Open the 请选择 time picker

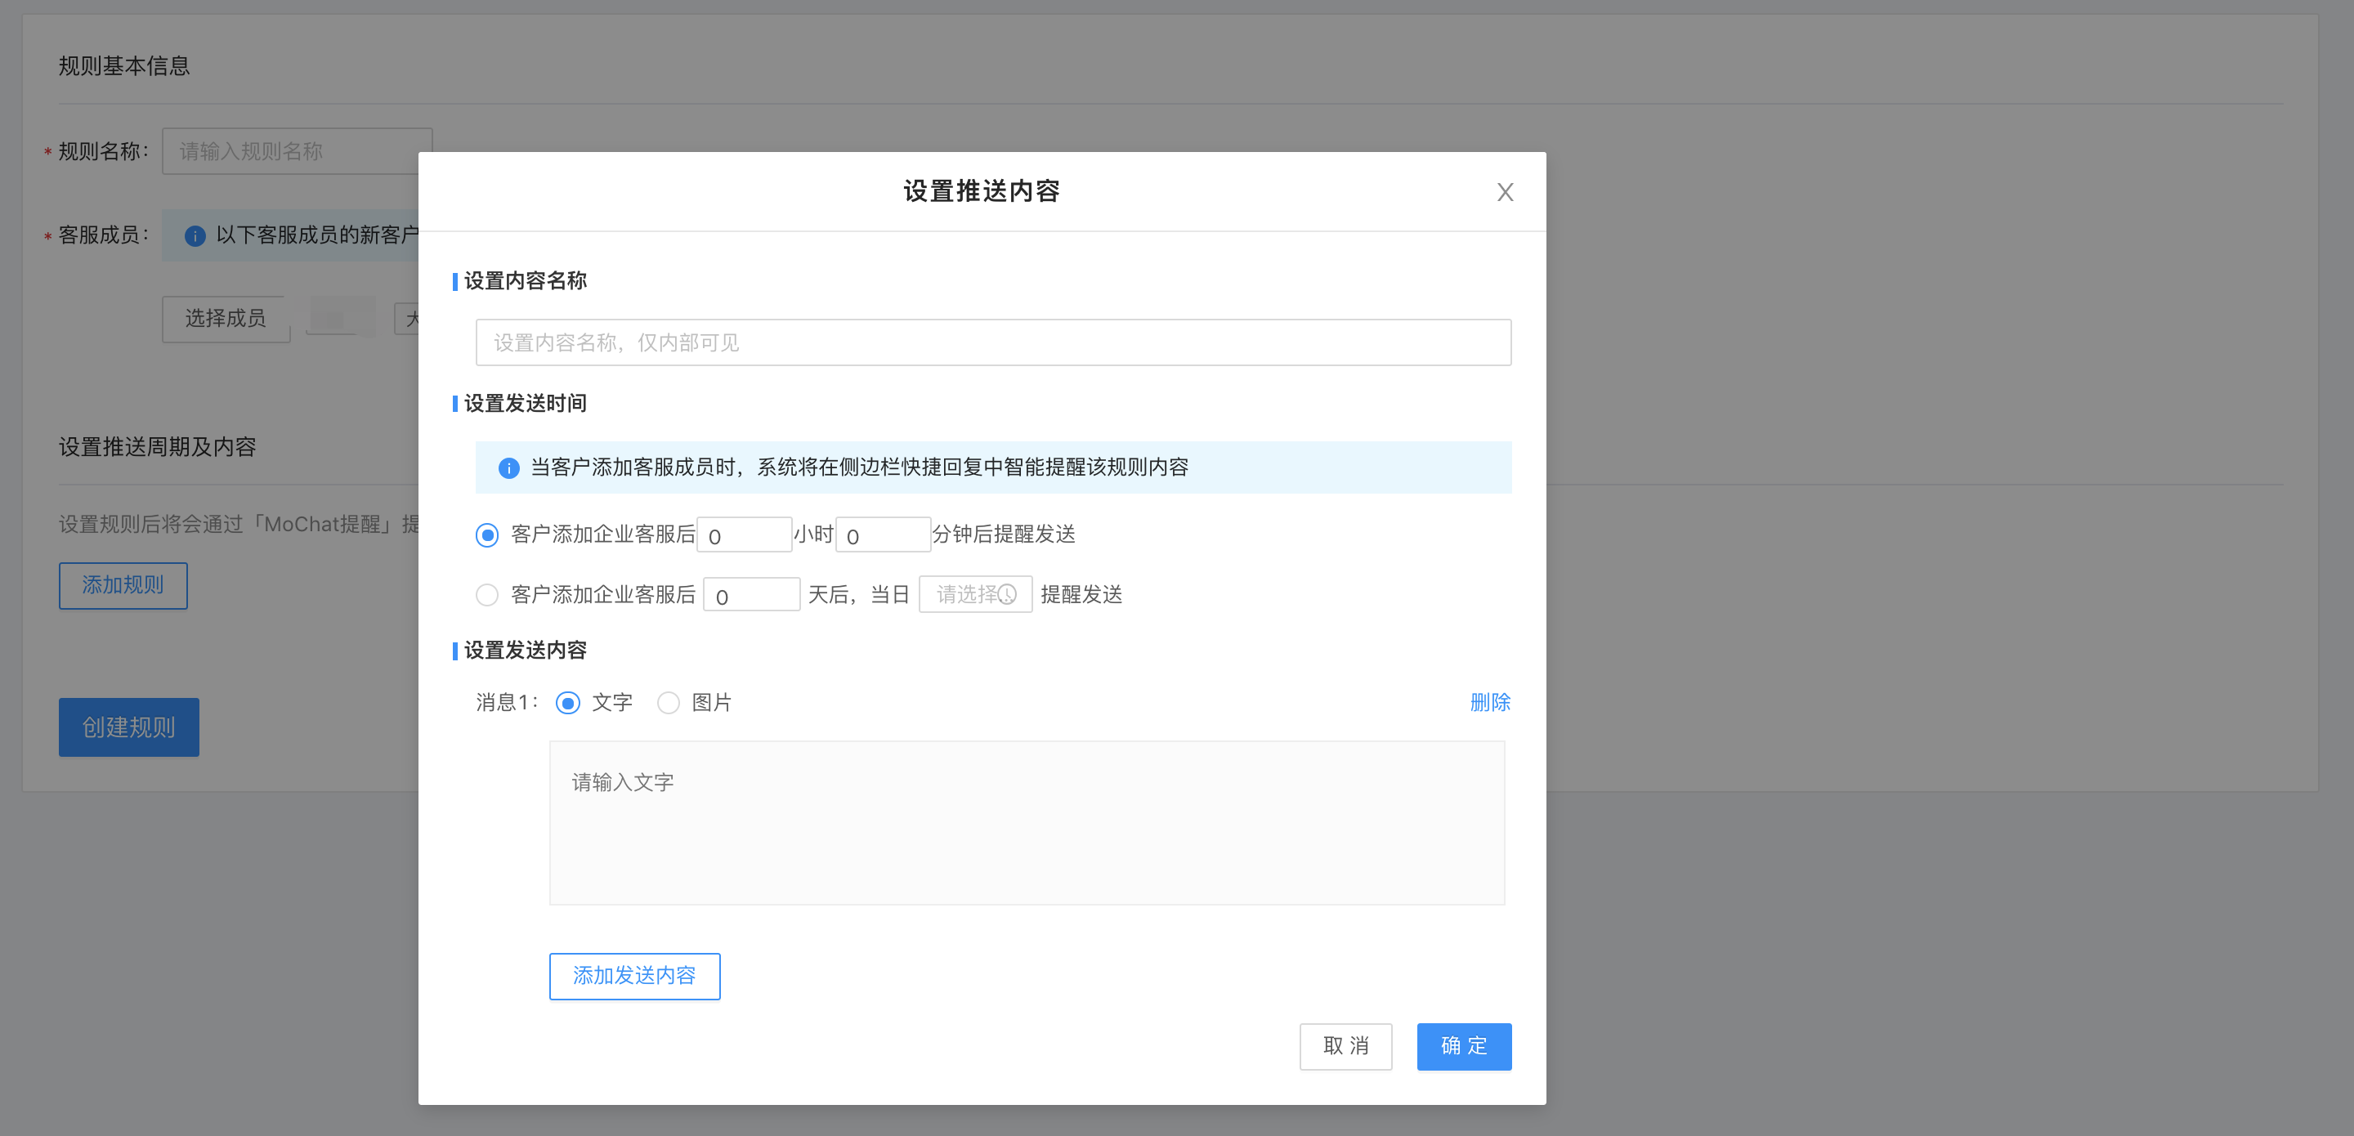(x=975, y=595)
